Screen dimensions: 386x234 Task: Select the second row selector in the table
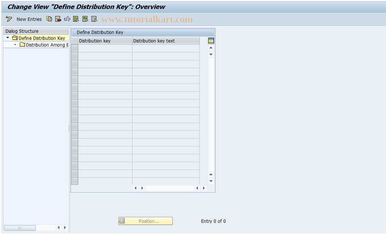(x=74, y=56)
